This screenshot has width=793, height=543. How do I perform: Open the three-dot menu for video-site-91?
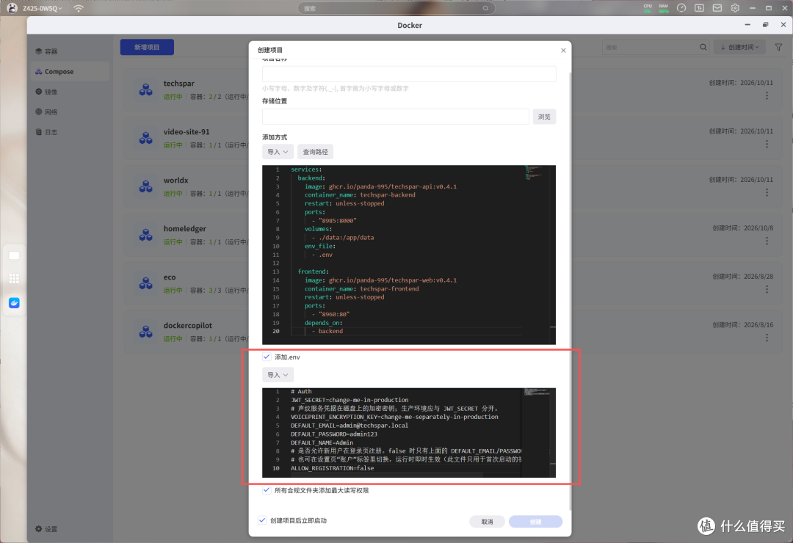click(767, 144)
